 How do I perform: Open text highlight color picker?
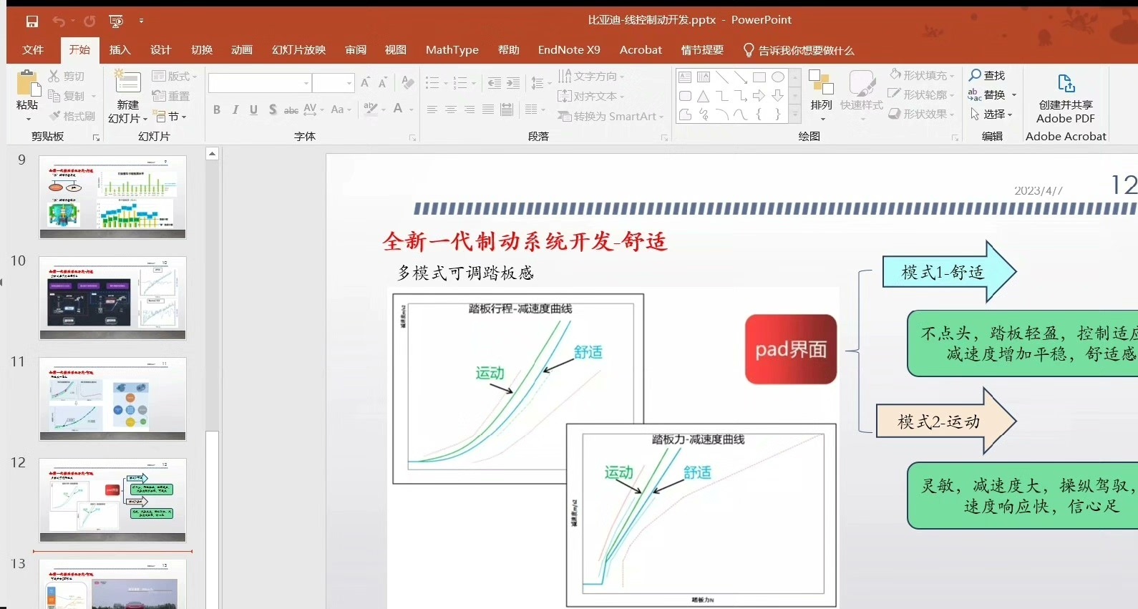pos(374,109)
